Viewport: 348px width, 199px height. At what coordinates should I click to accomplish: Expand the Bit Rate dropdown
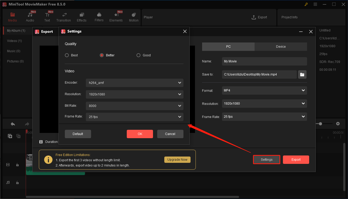click(x=134, y=106)
